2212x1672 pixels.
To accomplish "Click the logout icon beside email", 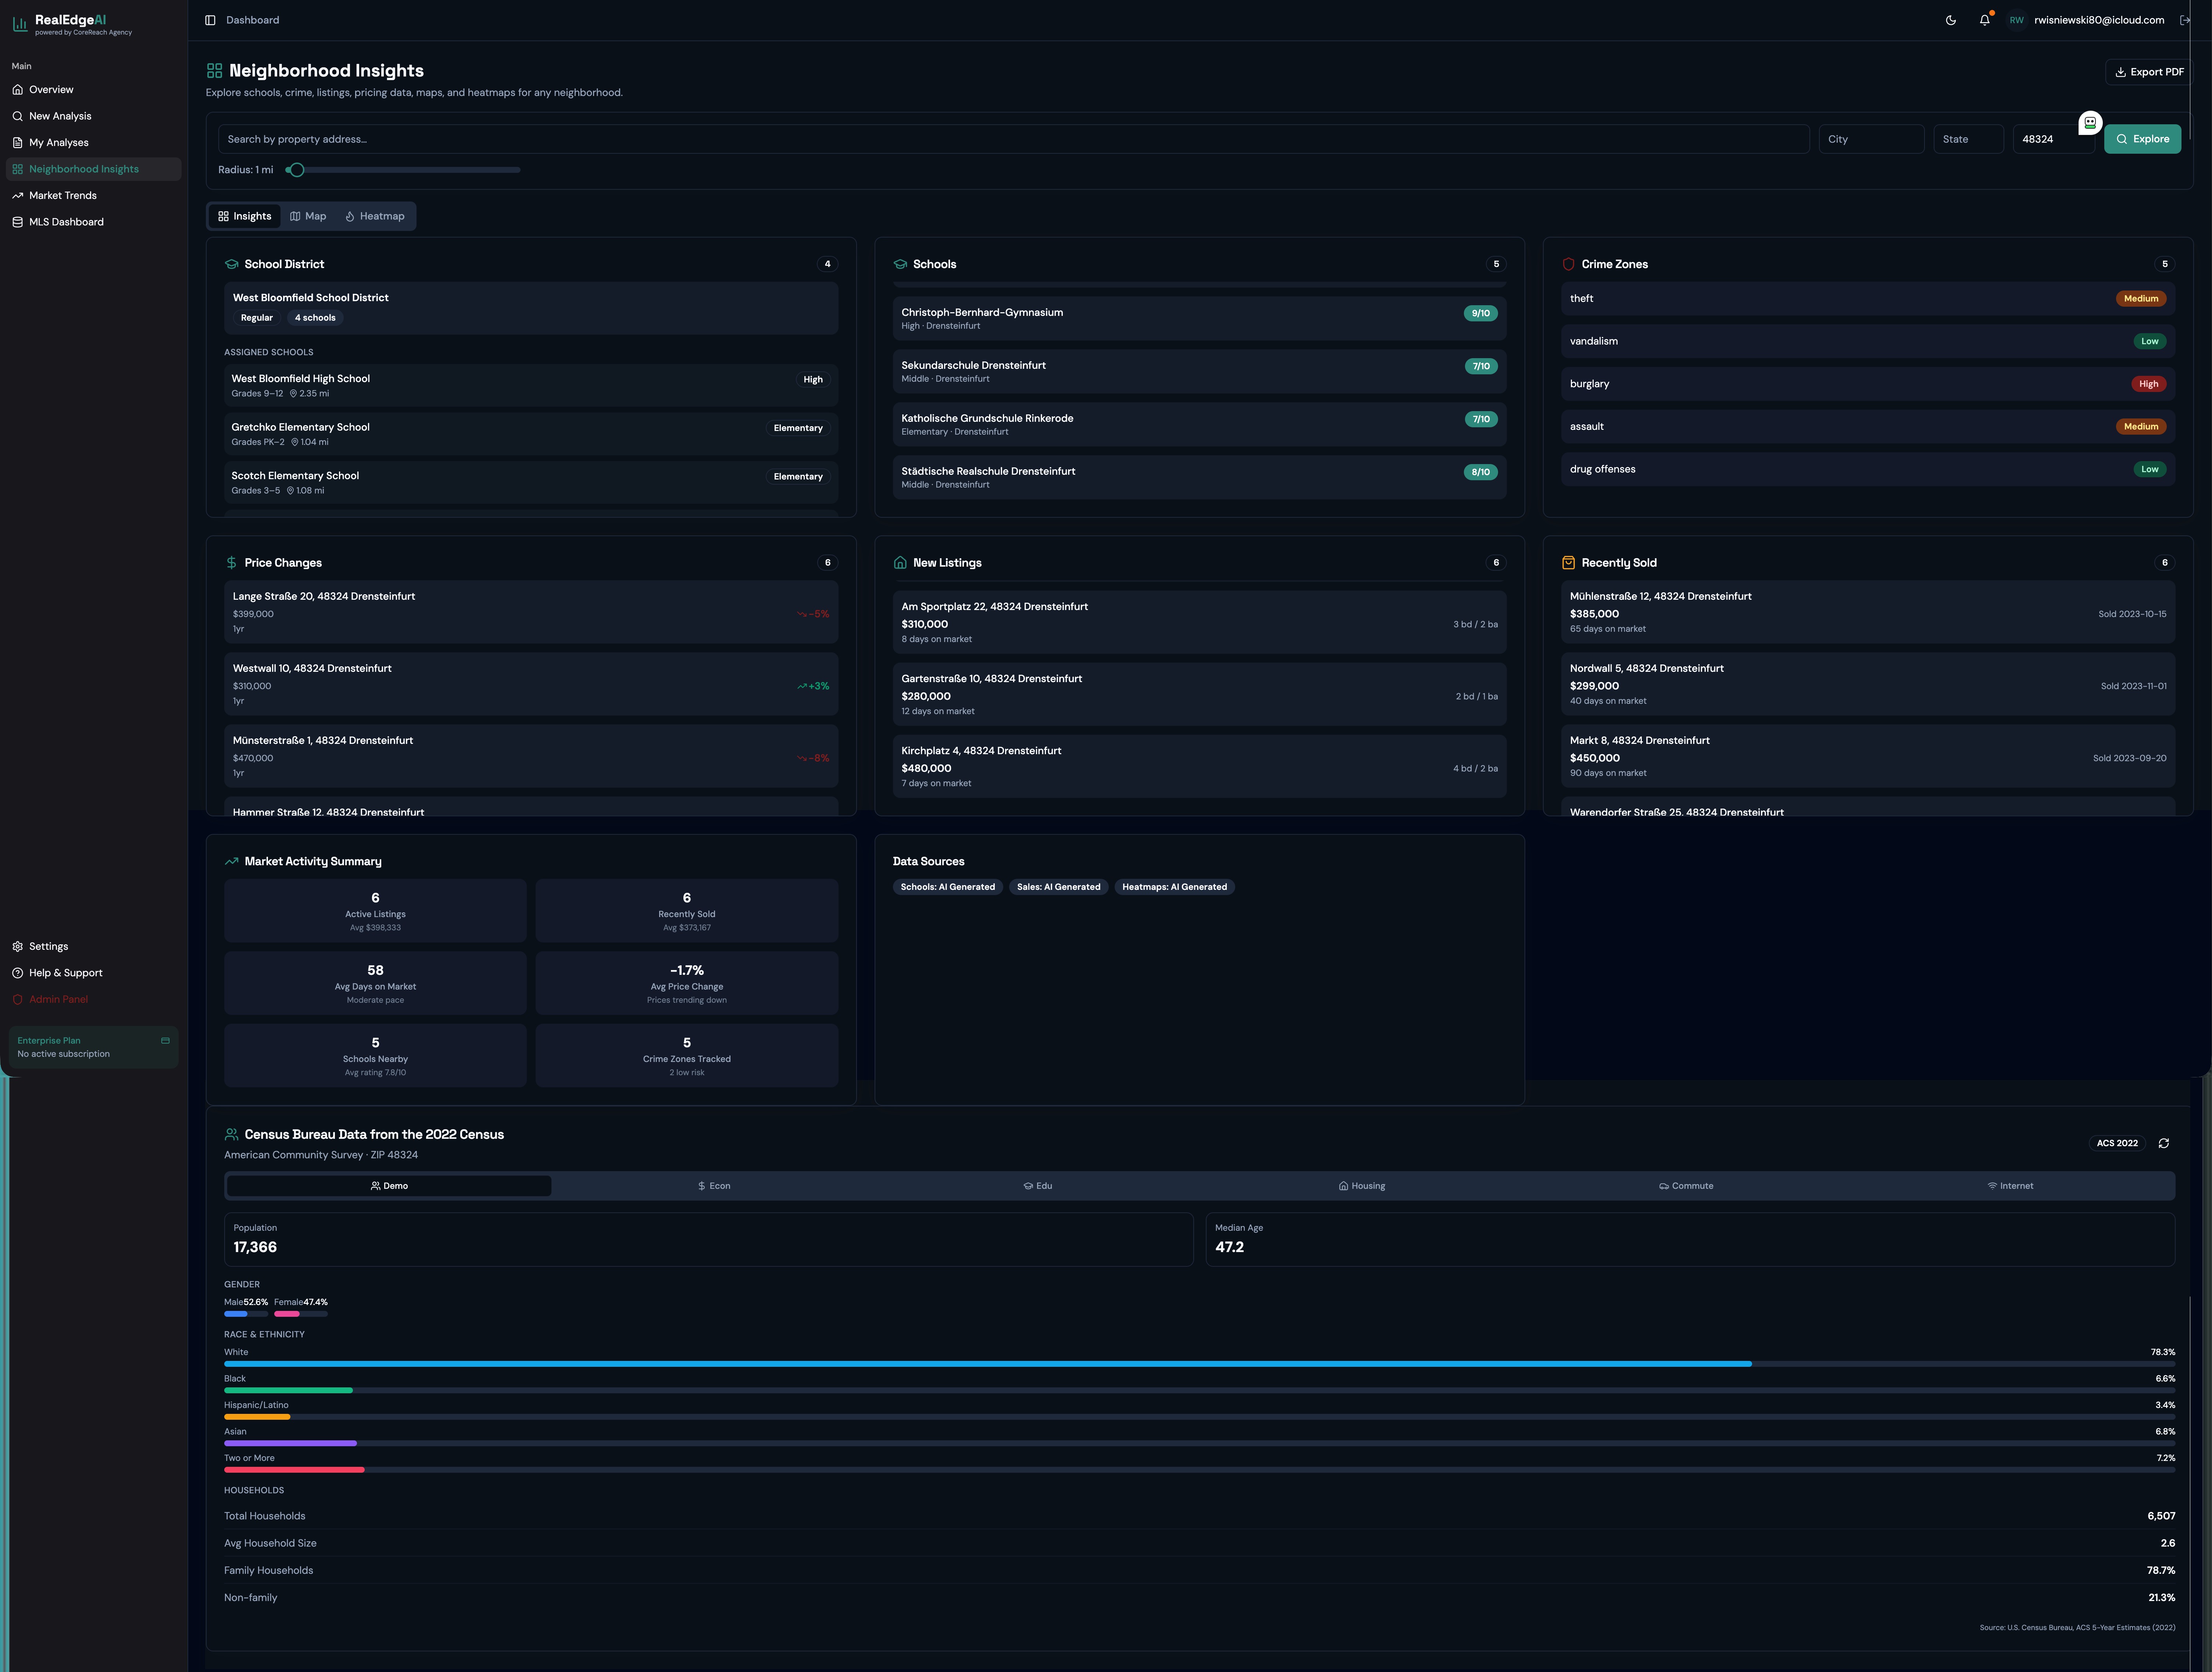I will click(x=2185, y=20).
